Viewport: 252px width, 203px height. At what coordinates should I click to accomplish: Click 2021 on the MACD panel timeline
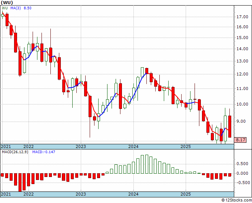coord(6,194)
